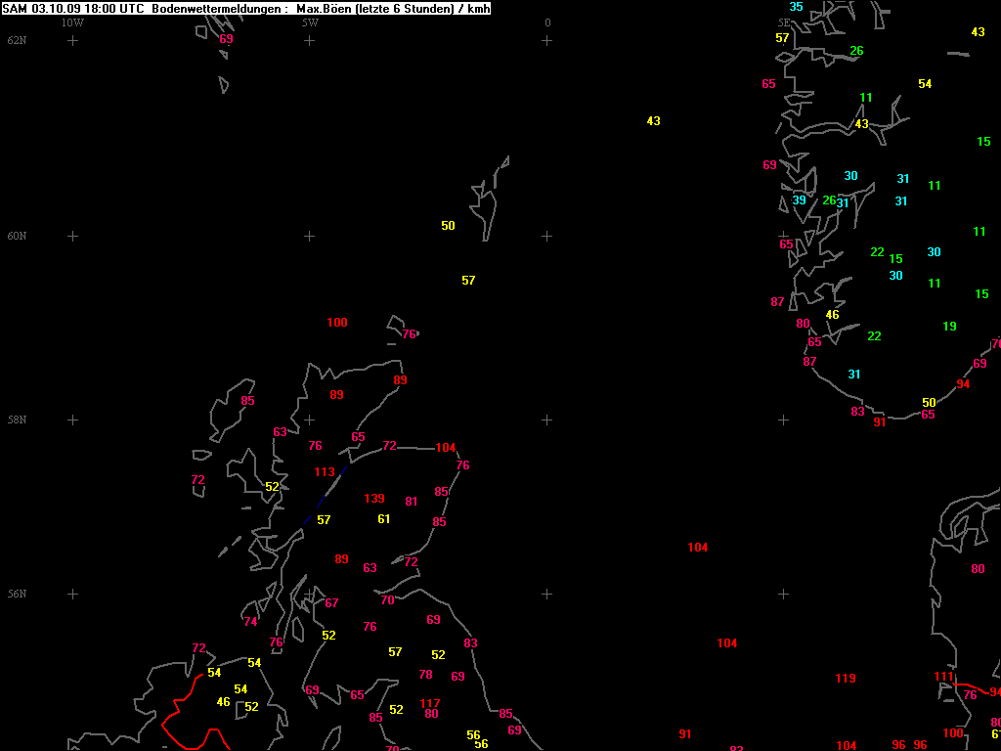Select the 113 gust value in Scotland

click(x=325, y=472)
